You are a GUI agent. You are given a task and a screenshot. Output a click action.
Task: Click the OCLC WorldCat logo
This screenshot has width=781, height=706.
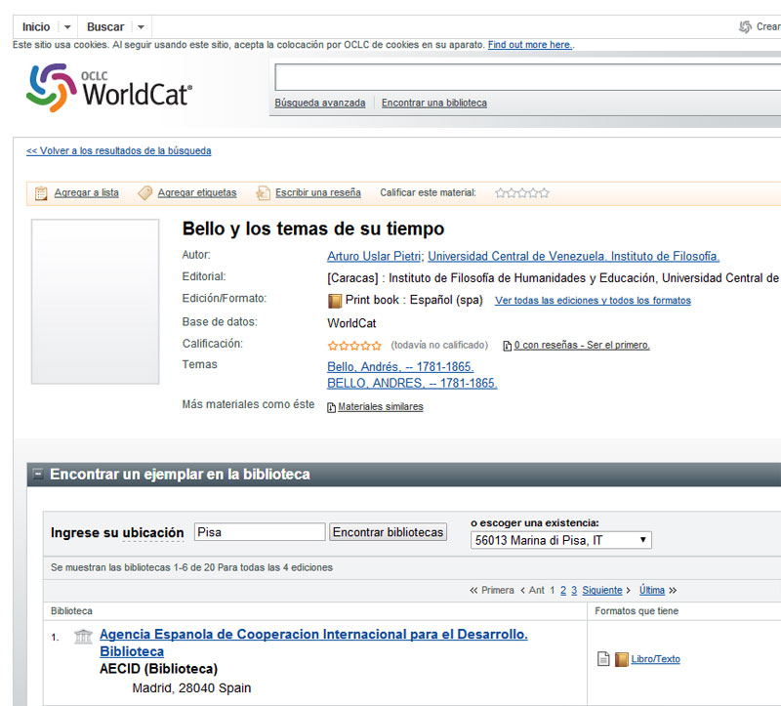coord(109,88)
